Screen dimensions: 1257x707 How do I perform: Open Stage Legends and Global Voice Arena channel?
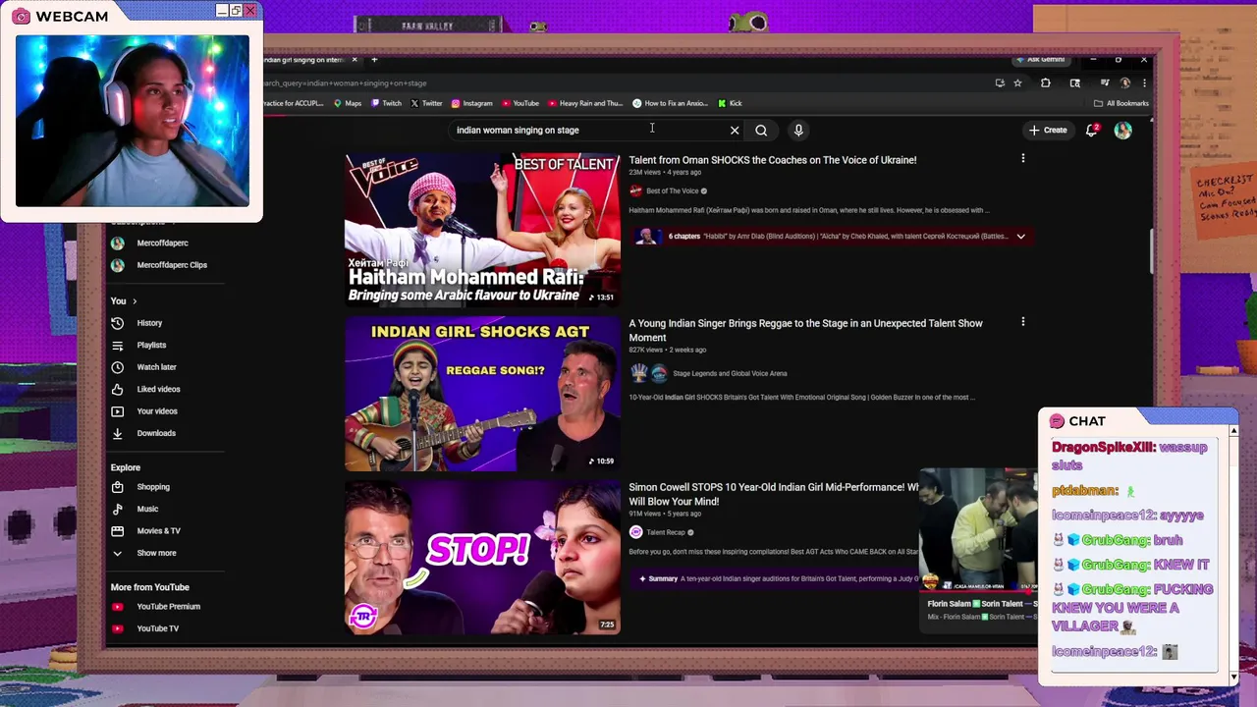pyautogui.click(x=730, y=373)
